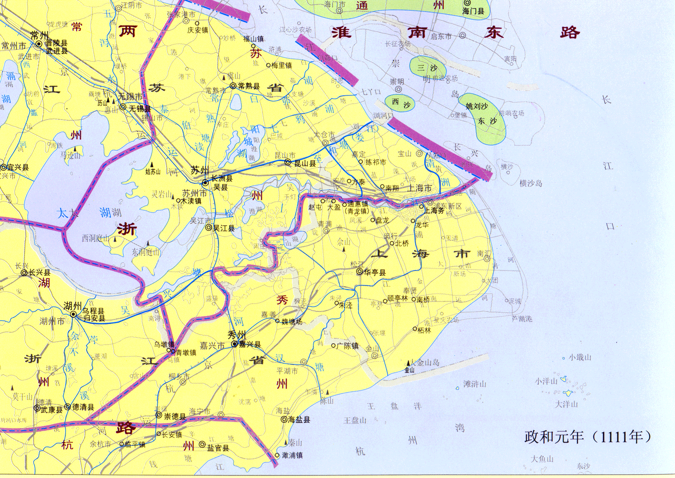Click the '龙华' place label

pos(421,225)
